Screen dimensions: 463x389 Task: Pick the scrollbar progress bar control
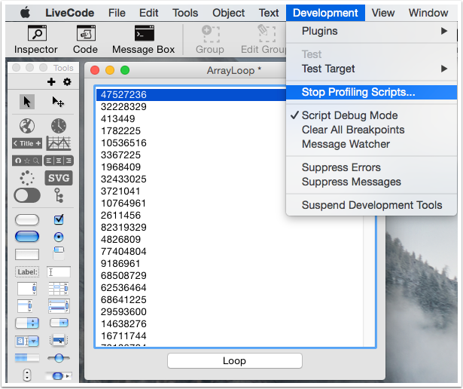(27, 358)
